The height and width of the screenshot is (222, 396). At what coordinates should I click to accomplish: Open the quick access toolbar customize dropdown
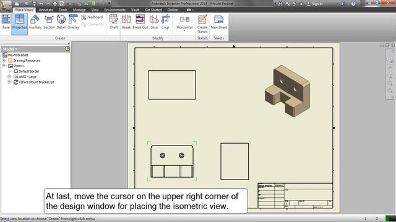tap(109, 4)
